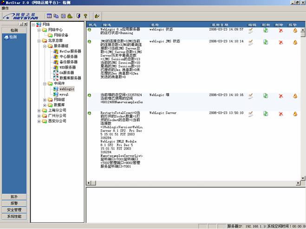
Task: Refresh the weblogic JMS 状态 row
Action: (266, 42)
